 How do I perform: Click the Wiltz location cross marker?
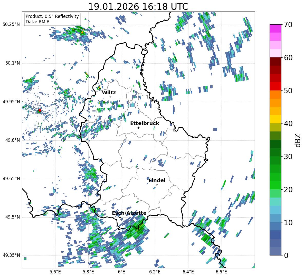[110, 97]
